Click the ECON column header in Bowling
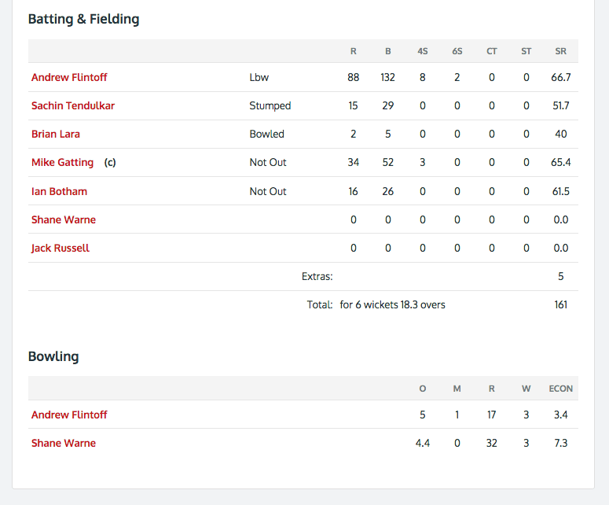Screen dimensions: 609x505 pyautogui.click(x=560, y=389)
